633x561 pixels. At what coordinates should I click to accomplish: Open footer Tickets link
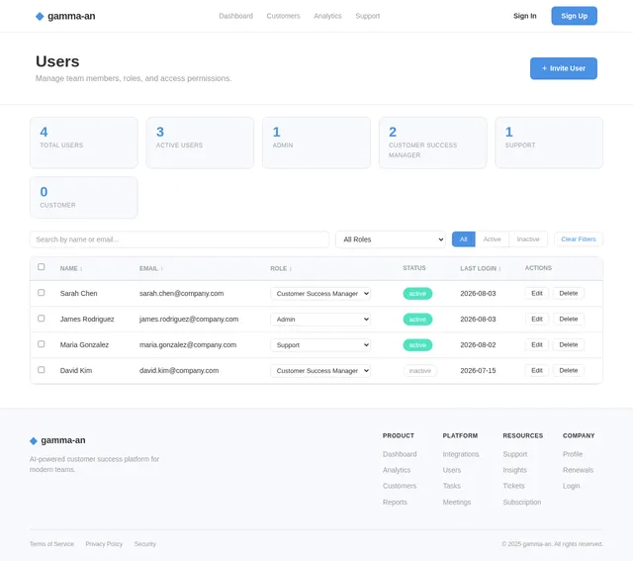(513, 486)
